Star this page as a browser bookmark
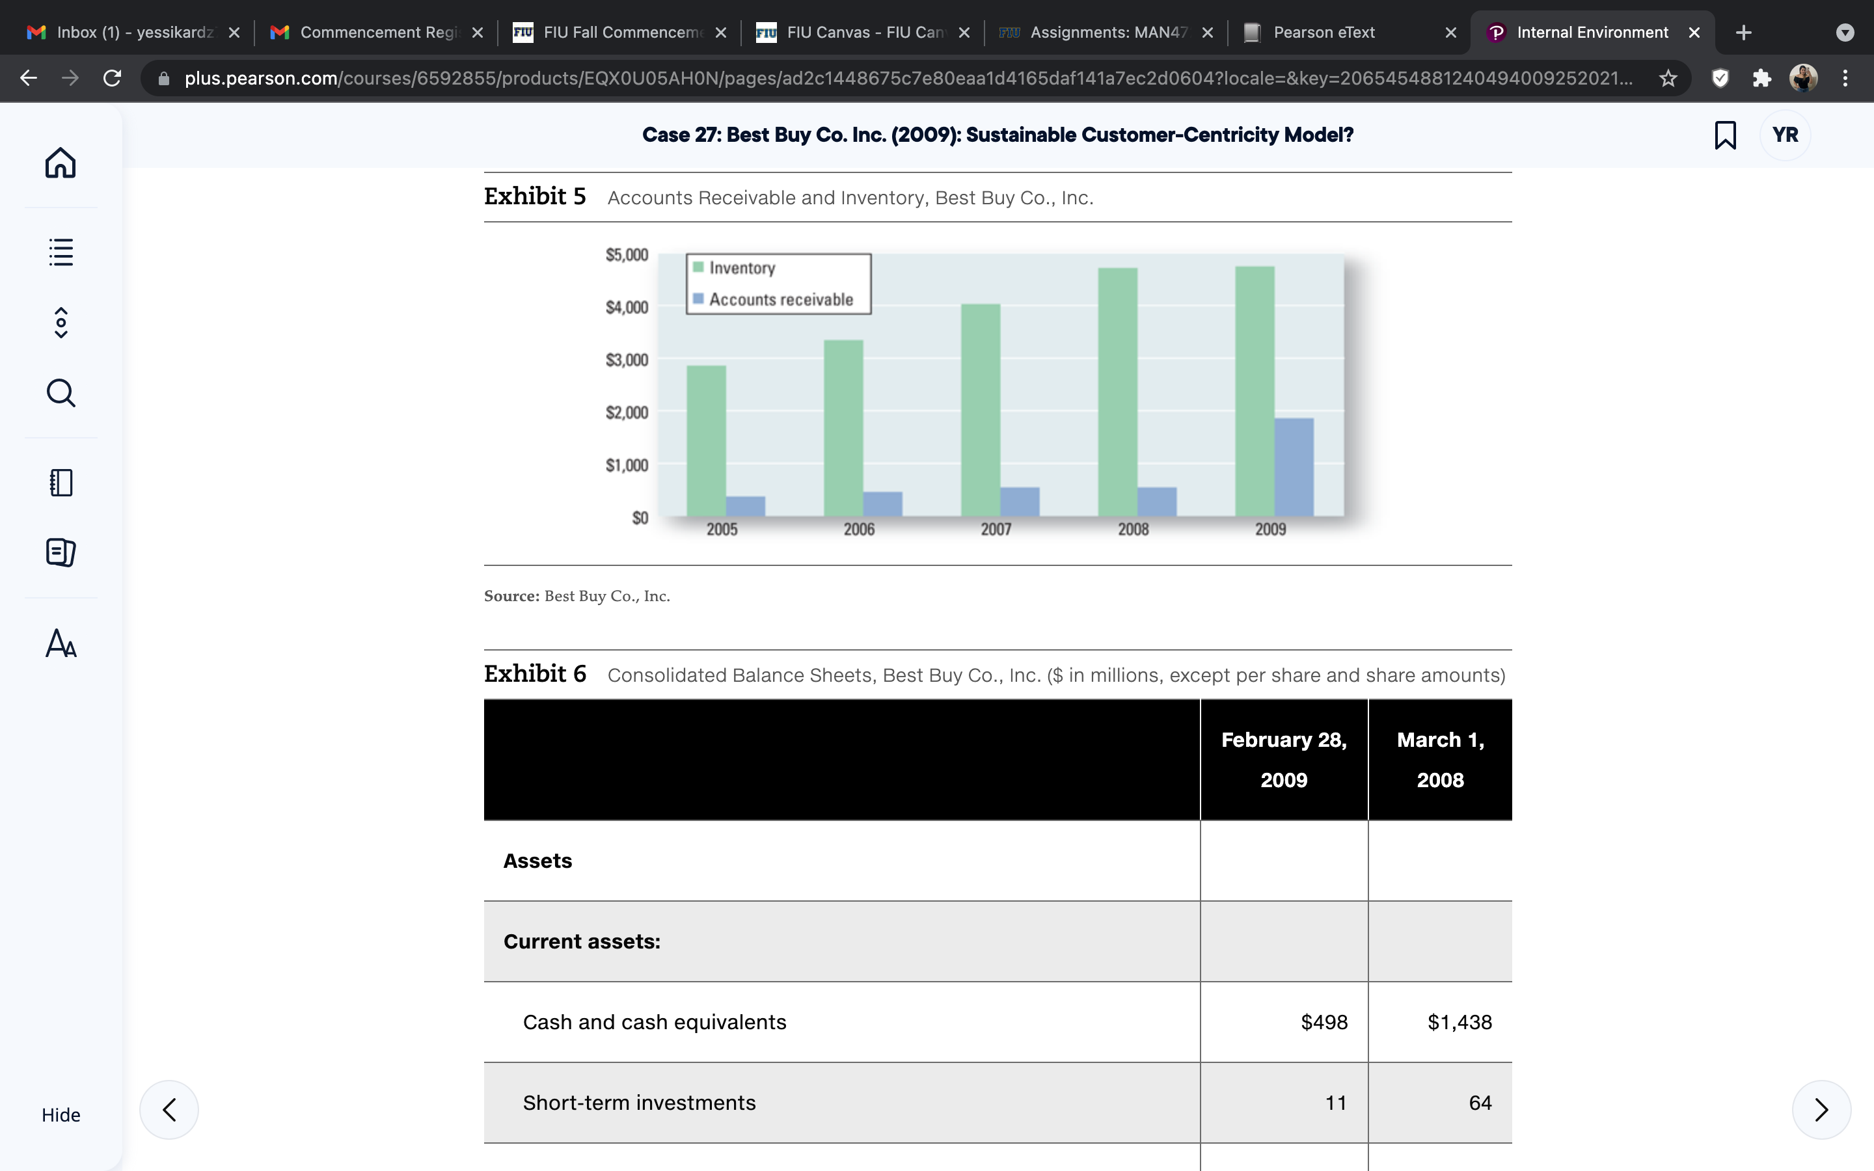This screenshot has width=1874, height=1171. 1668,78
